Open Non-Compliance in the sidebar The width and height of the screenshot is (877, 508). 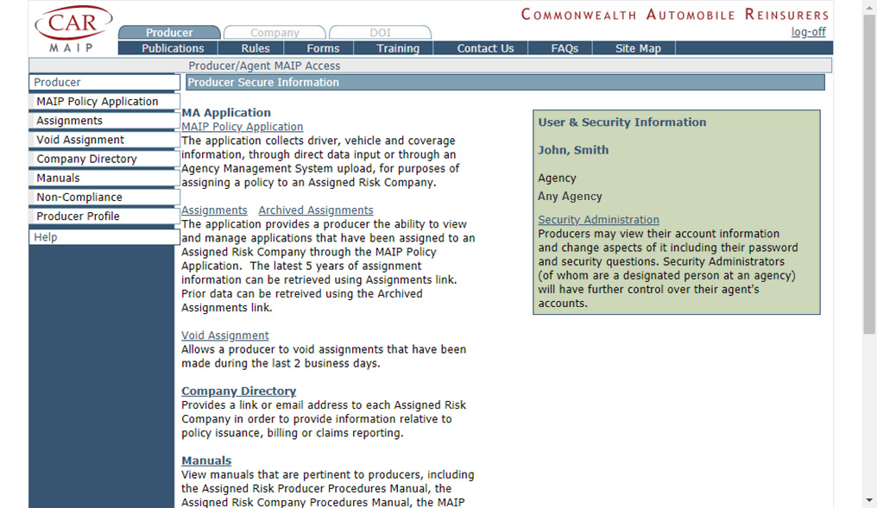(x=104, y=197)
